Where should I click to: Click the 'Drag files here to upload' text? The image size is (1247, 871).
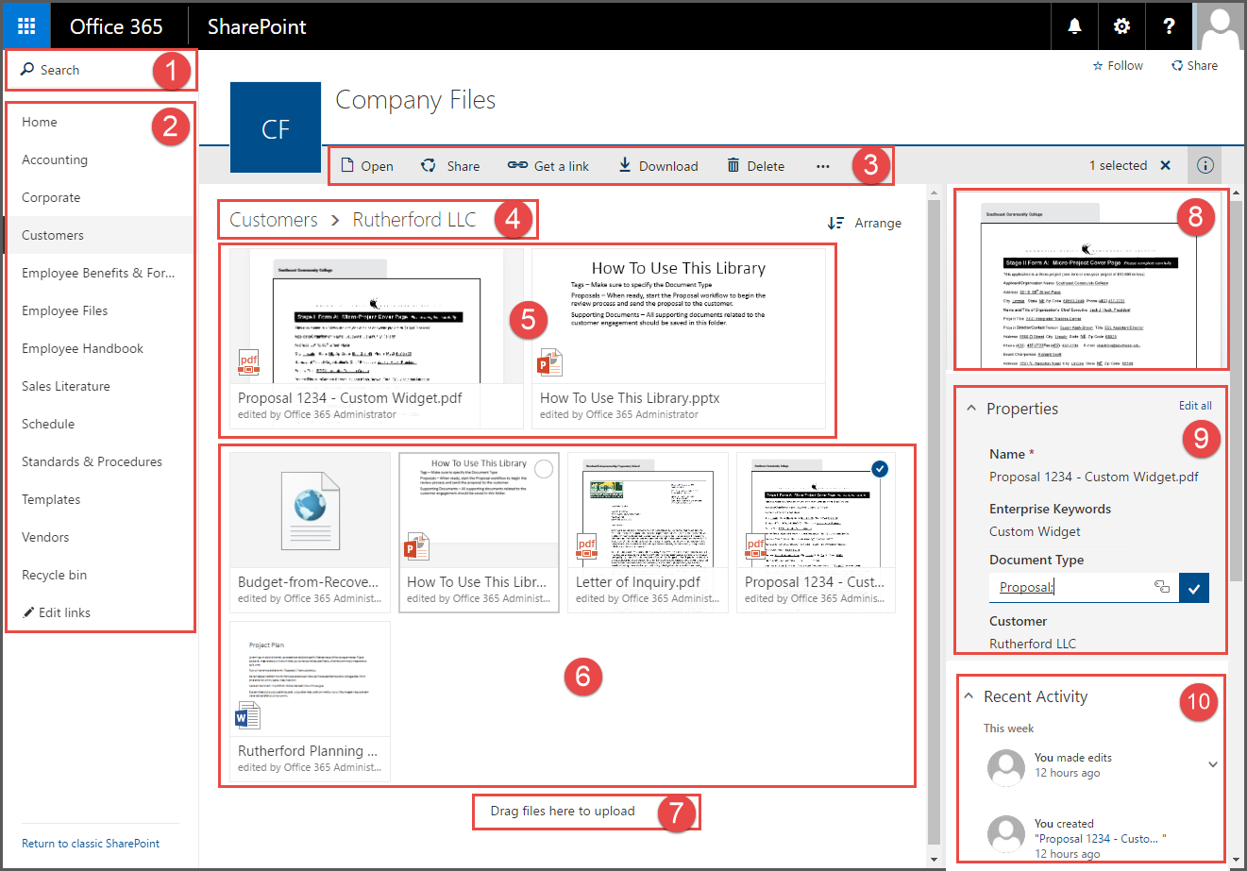(x=563, y=811)
